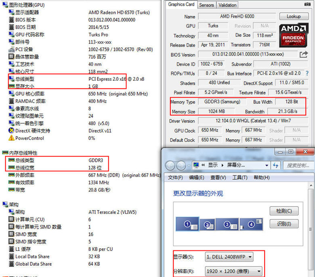This screenshot has width=315, height=277.
Task: Switch to the Graphics Card tab
Action: point(181,4)
